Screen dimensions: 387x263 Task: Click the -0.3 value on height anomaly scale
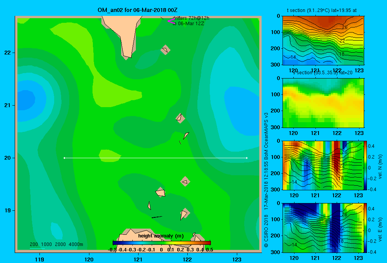pos(131,250)
